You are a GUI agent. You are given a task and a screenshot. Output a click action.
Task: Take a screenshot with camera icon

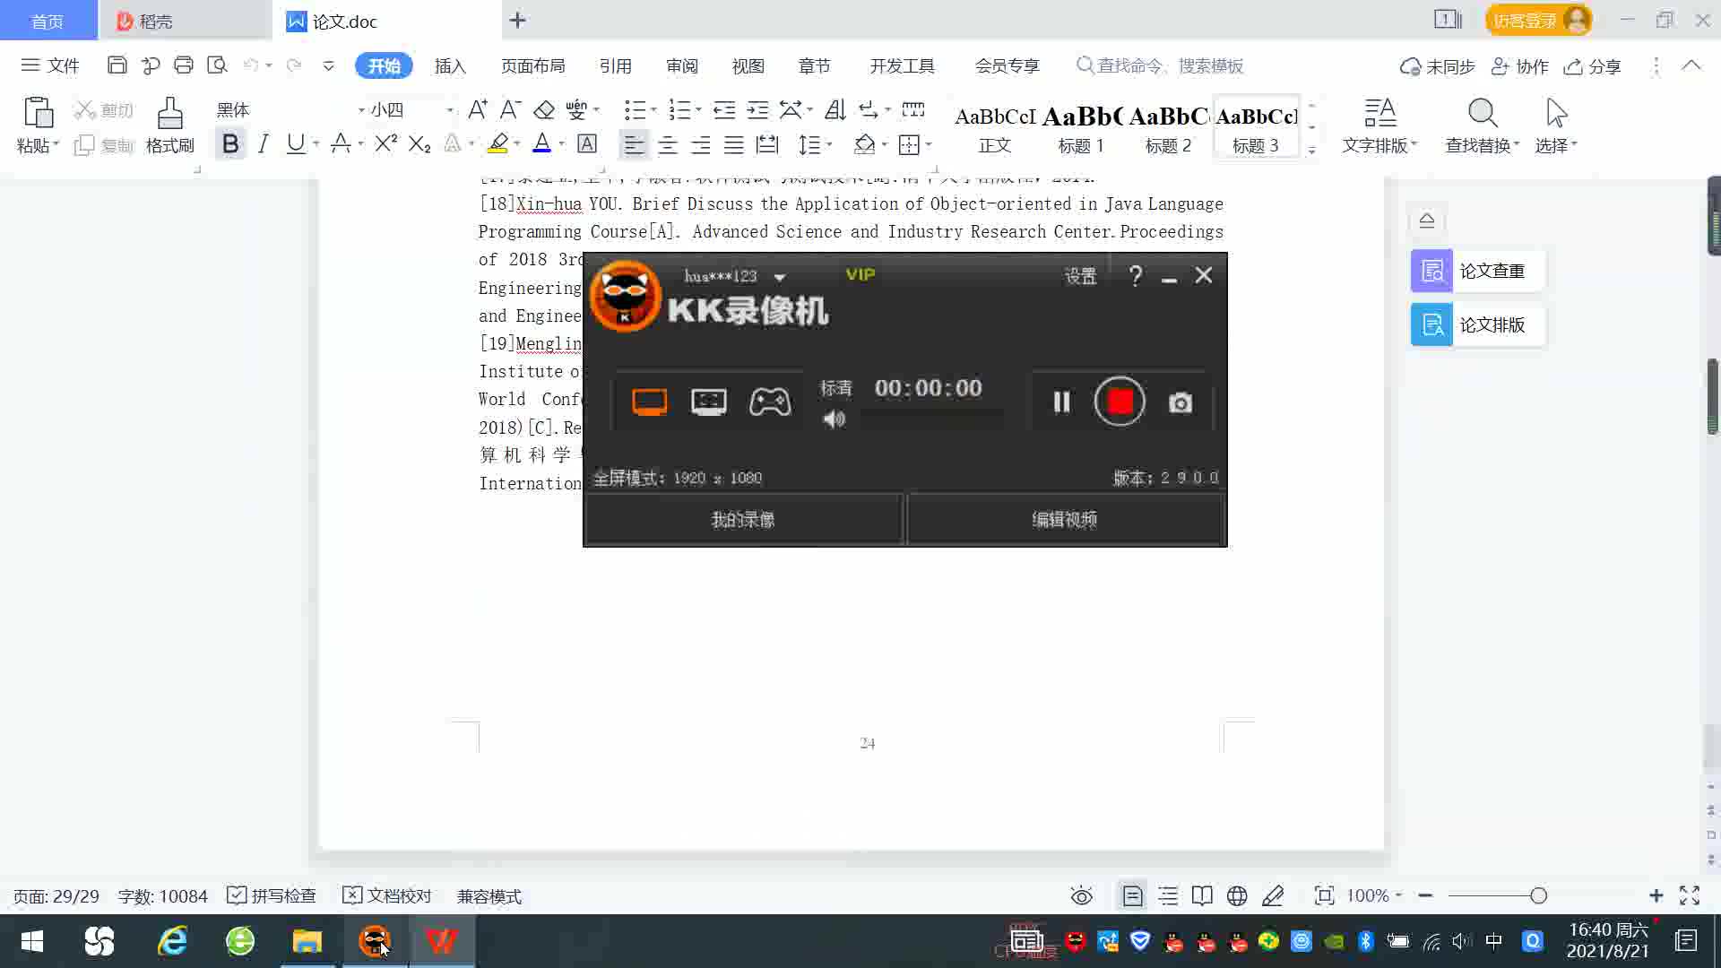click(1180, 403)
